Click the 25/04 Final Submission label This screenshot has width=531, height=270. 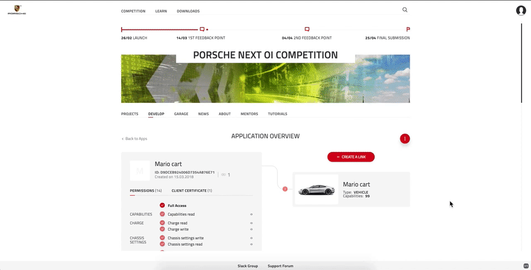point(387,38)
